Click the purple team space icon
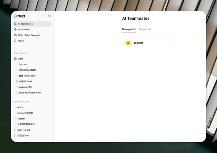This screenshot has width=217, height=153. 15,59
